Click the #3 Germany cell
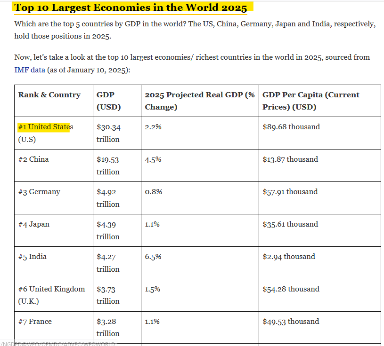The image size is (384, 346). (54, 198)
